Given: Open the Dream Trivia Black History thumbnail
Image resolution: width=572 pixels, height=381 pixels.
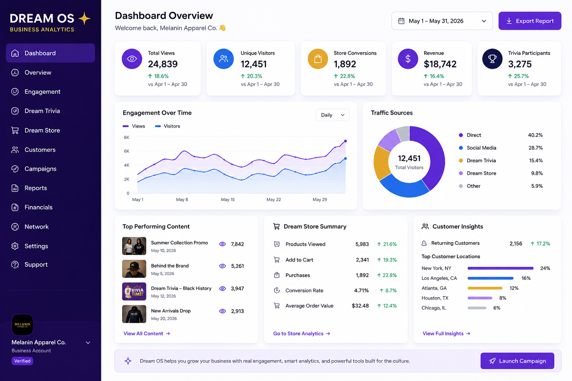Looking at the screenshot, I should (134, 291).
